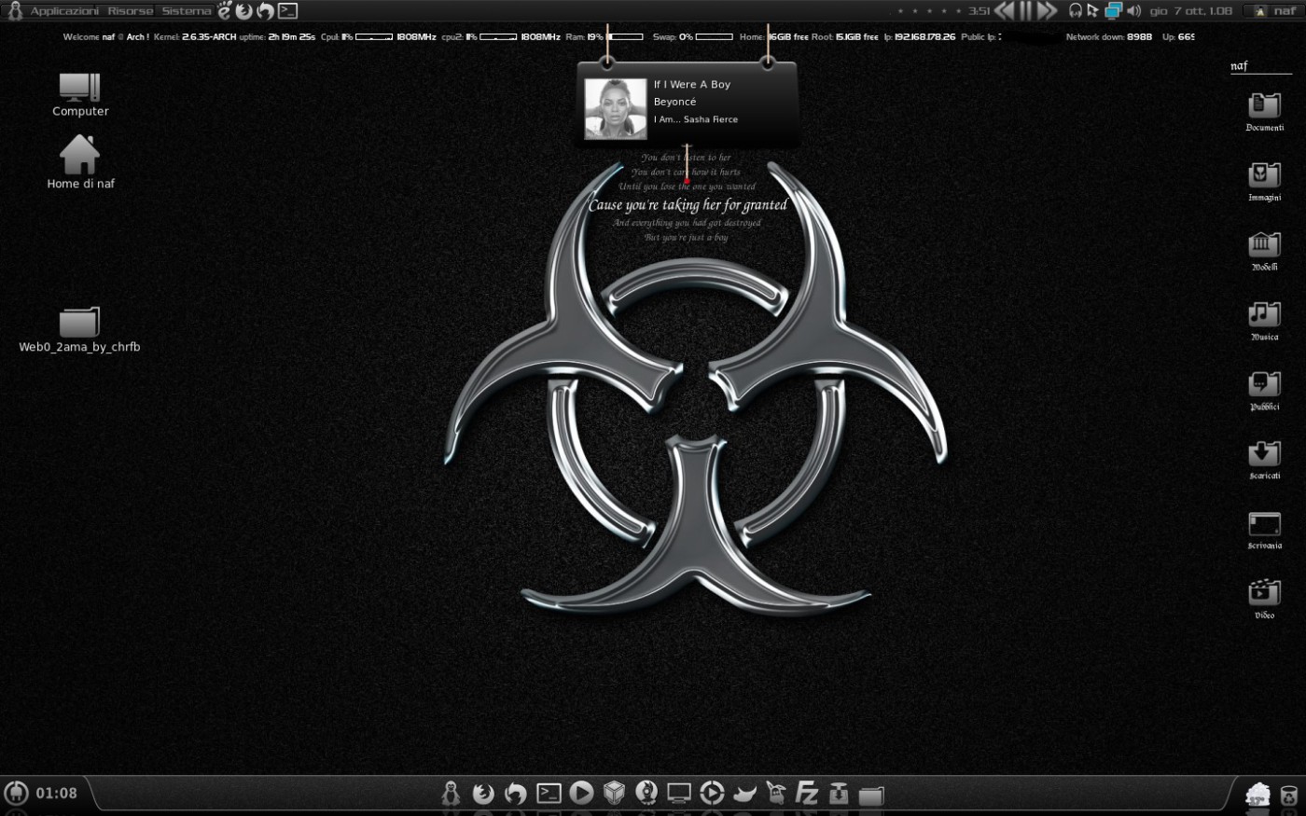Select the Web0_2ama_by_chrfb folder
1306x816 pixels.
[79, 330]
